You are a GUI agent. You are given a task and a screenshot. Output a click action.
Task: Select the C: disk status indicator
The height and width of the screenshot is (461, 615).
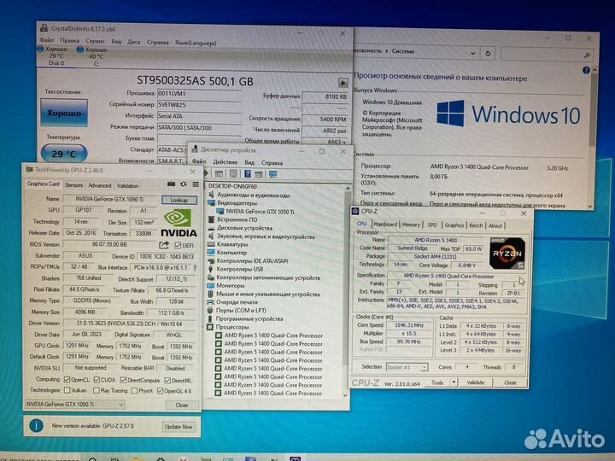(x=92, y=56)
